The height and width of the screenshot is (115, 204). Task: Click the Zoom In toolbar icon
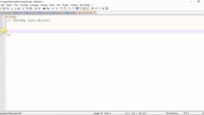[x=53, y=9]
